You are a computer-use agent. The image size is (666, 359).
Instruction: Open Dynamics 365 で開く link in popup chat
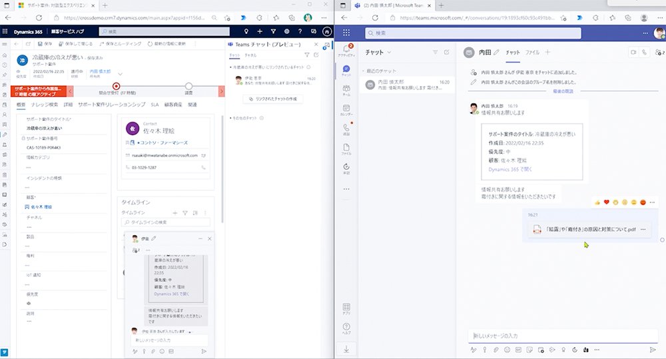(172, 294)
